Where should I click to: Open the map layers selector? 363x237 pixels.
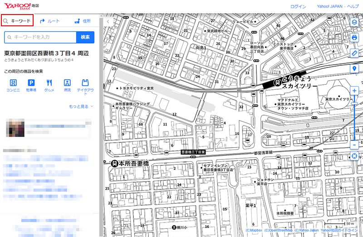(355, 21)
